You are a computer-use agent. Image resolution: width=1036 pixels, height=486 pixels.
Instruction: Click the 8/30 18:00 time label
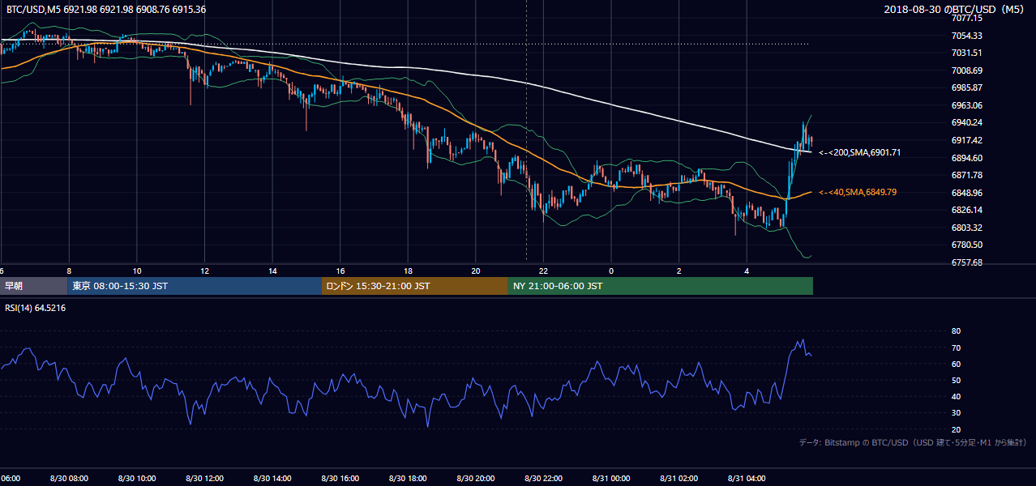pos(408,479)
